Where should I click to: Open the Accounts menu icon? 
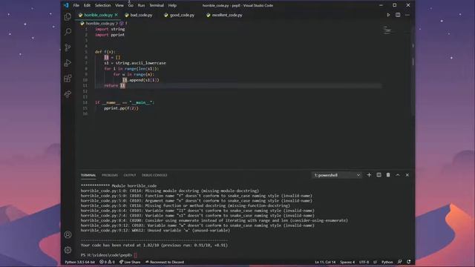pyautogui.click(x=68, y=234)
